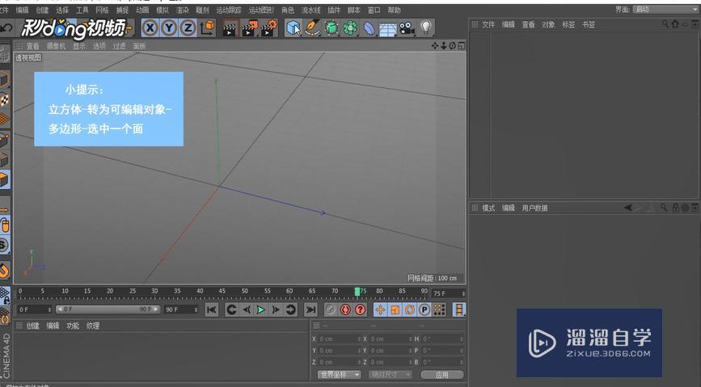Image resolution: width=701 pixels, height=387 pixels.
Task: Toggle scale keyframe recording
Action: coord(395,309)
